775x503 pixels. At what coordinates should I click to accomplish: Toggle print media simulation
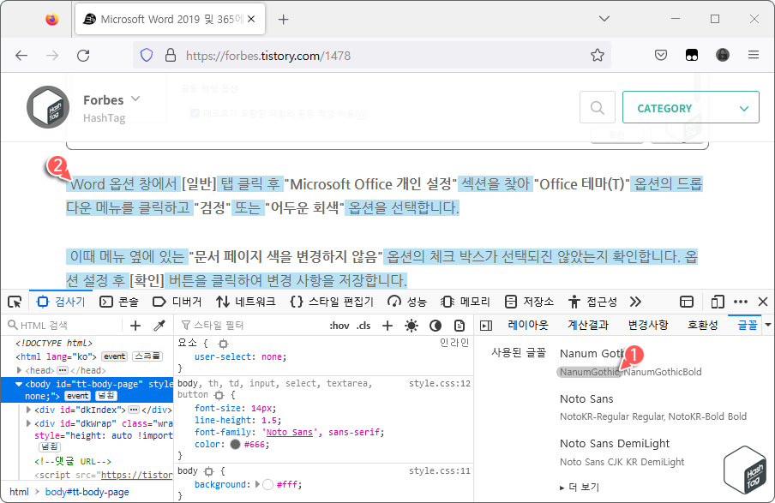click(x=460, y=325)
